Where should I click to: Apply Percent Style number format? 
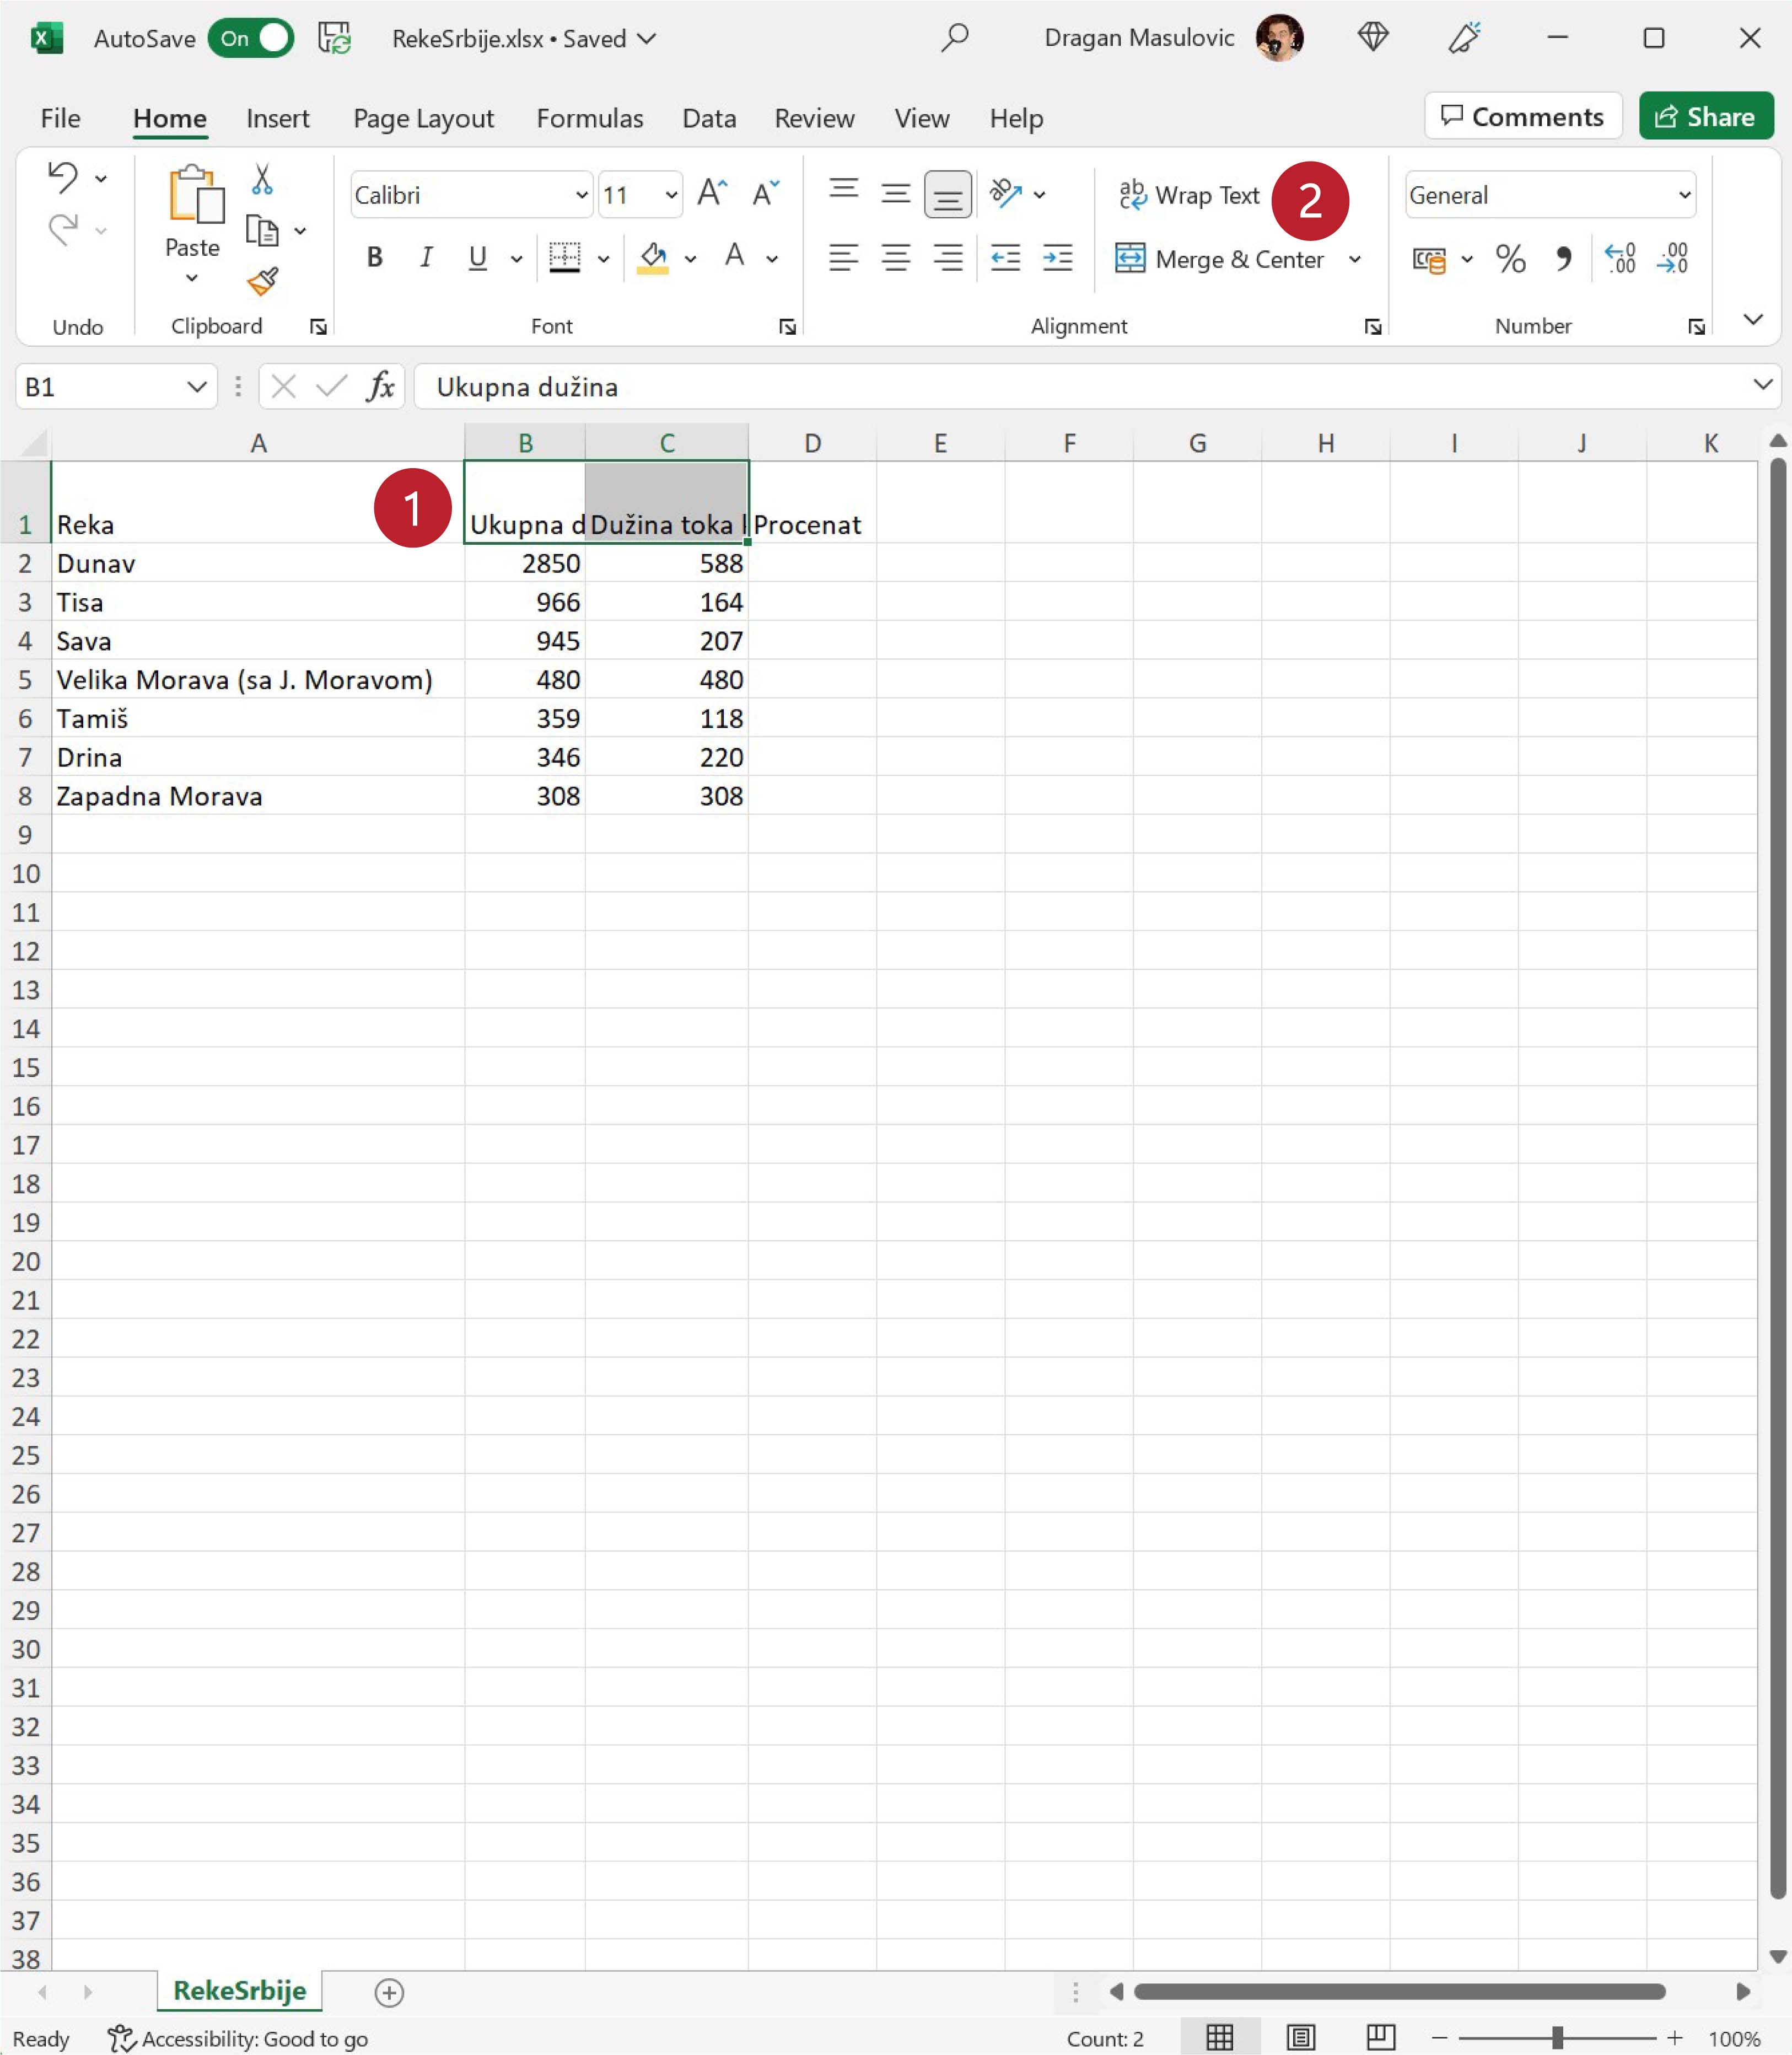1510,259
